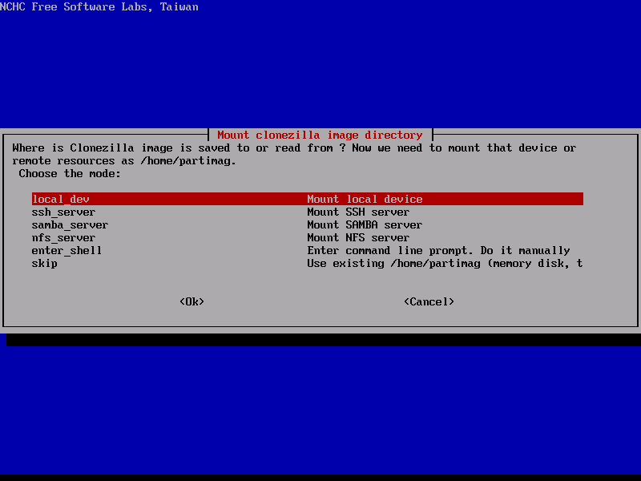Screen dimensions: 641x481
Task: Click the 'Mount clonezilla image directory' title
Action: pos(320,135)
